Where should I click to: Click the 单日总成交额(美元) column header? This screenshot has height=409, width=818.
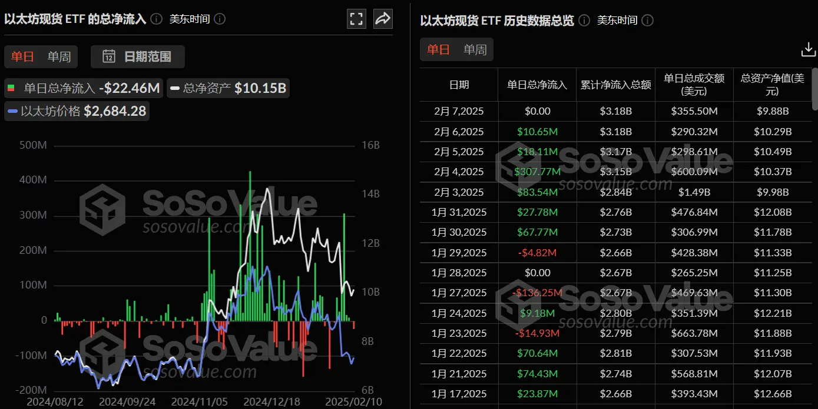694,85
